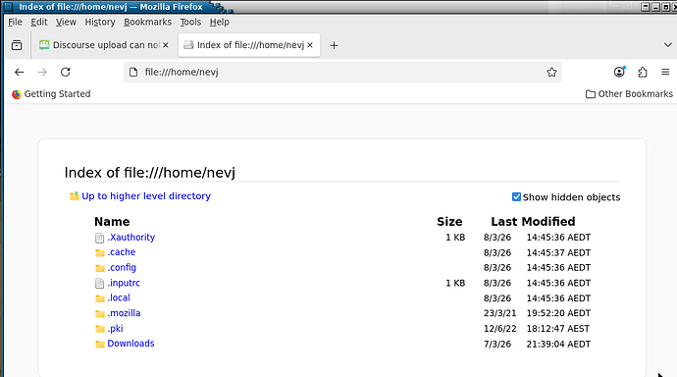The image size is (677, 377).
Task: Click the 21:39:04 AEDT time entry
Action: coord(558,345)
